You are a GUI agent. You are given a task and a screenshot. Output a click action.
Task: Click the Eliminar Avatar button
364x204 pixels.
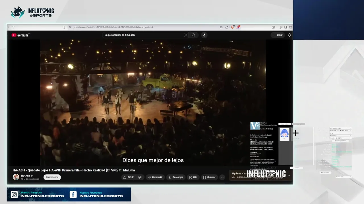(x=325, y=173)
